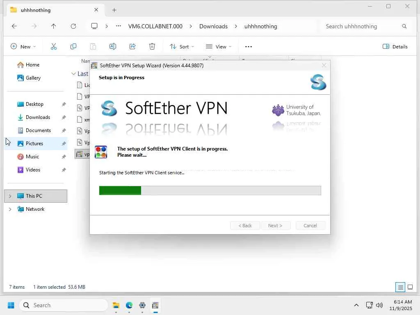Open Microsoft Edge from taskbar
The image size is (420, 315).
point(129,305)
